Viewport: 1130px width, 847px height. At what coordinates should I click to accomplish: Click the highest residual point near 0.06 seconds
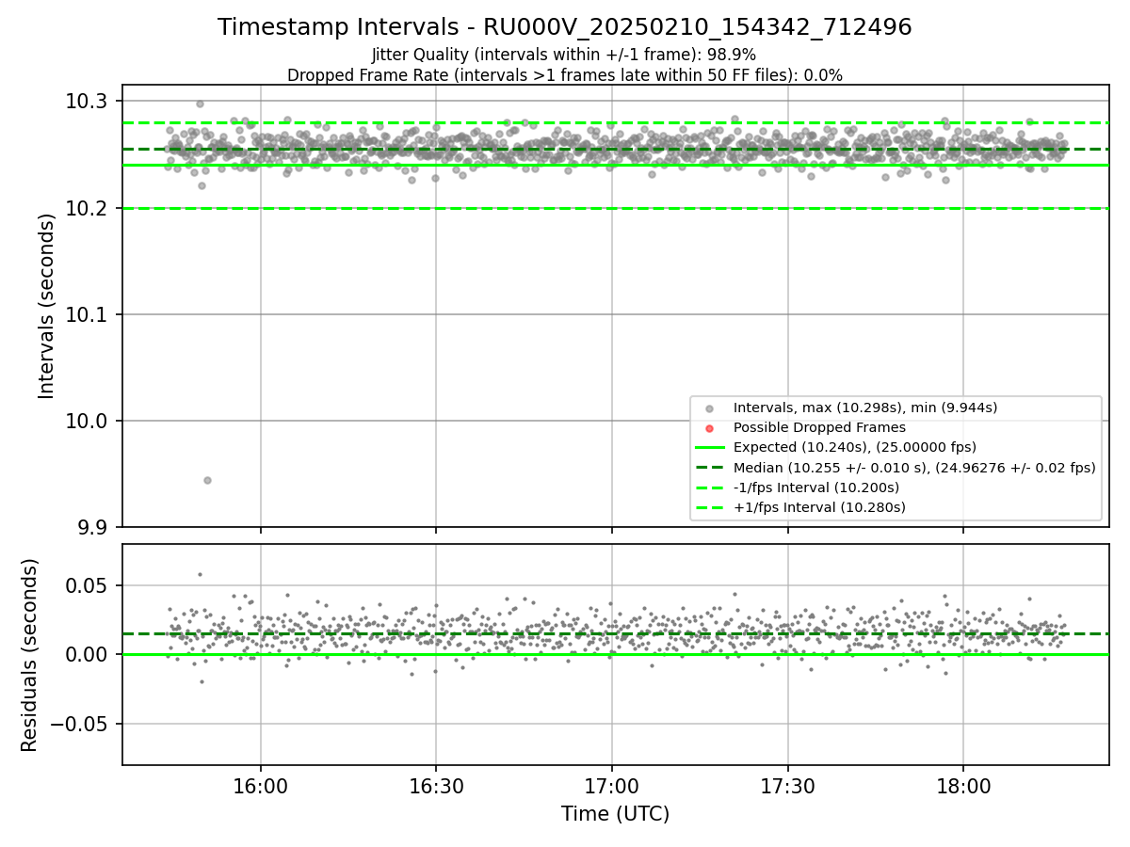pos(200,574)
